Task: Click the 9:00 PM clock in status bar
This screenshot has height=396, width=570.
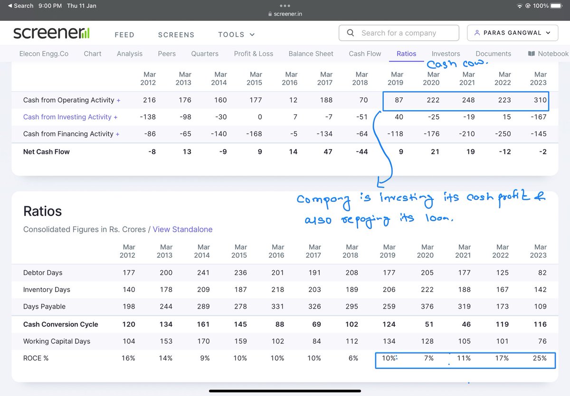Action: coord(50,6)
